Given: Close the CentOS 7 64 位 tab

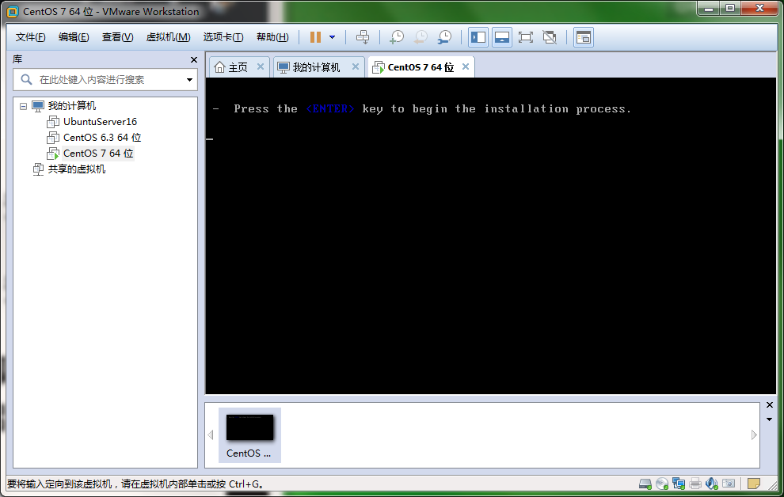Looking at the screenshot, I should (466, 67).
